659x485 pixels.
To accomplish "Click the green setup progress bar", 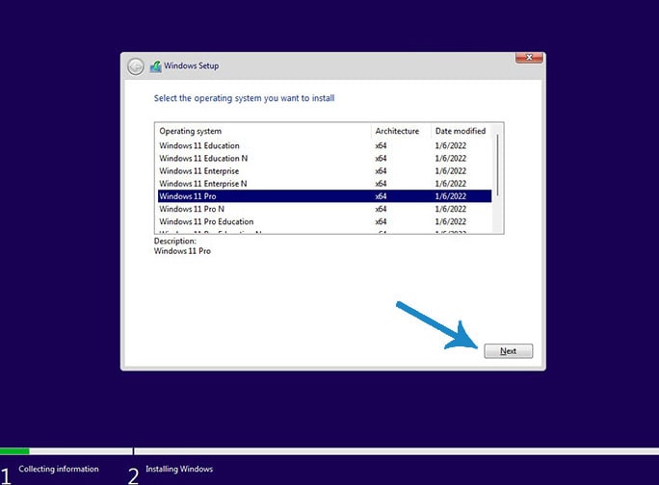I will pos(14,450).
